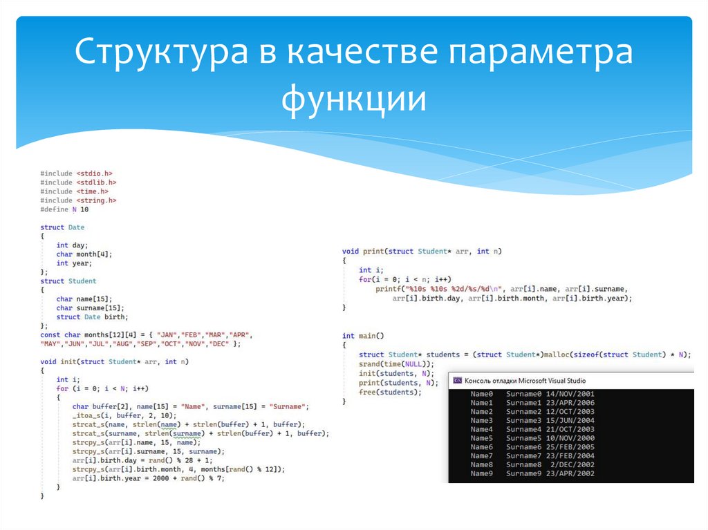Click console row 'Name0 Surname0 14/NOV/2001'
Viewport: 708px width, 530px height.
(x=532, y=394)
